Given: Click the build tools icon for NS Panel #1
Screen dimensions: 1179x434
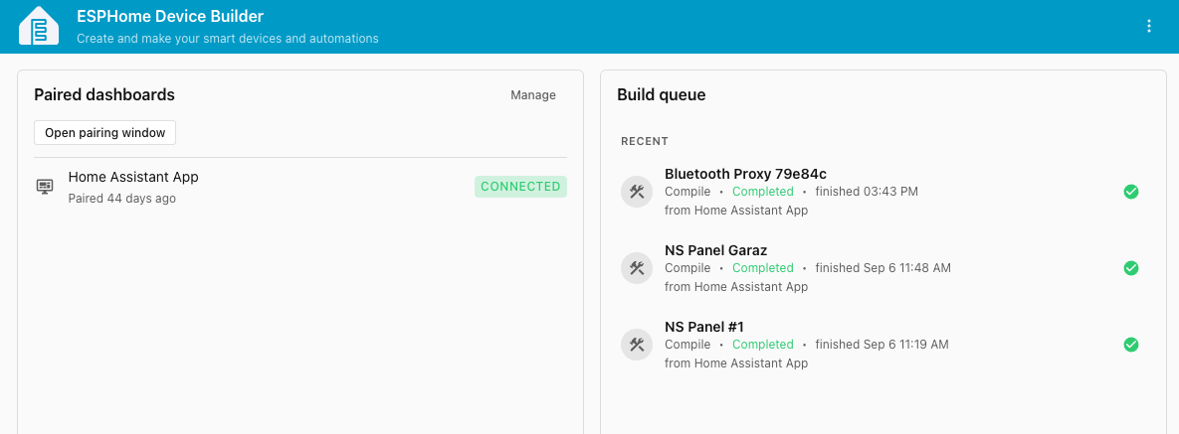Looking at the screenshot, I should click(637, 345).
